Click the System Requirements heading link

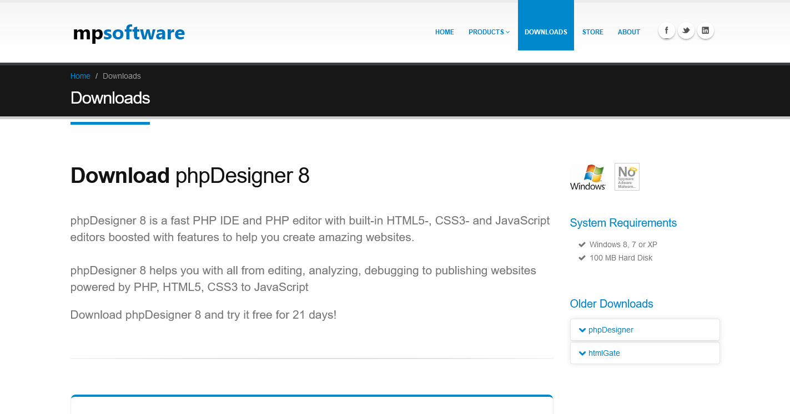point(623,223)
